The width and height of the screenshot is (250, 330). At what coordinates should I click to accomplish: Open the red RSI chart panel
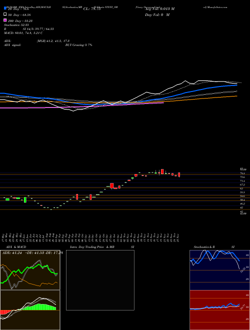coord(219,310)
